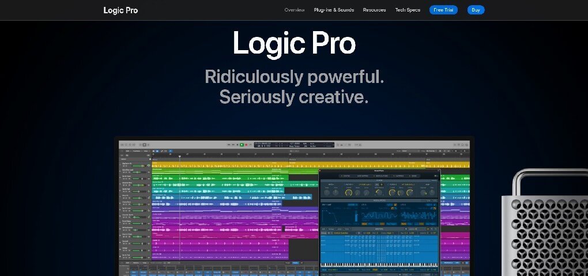Open the Overview tab
The width and height of the screenshot is (588, 276).
295,10
